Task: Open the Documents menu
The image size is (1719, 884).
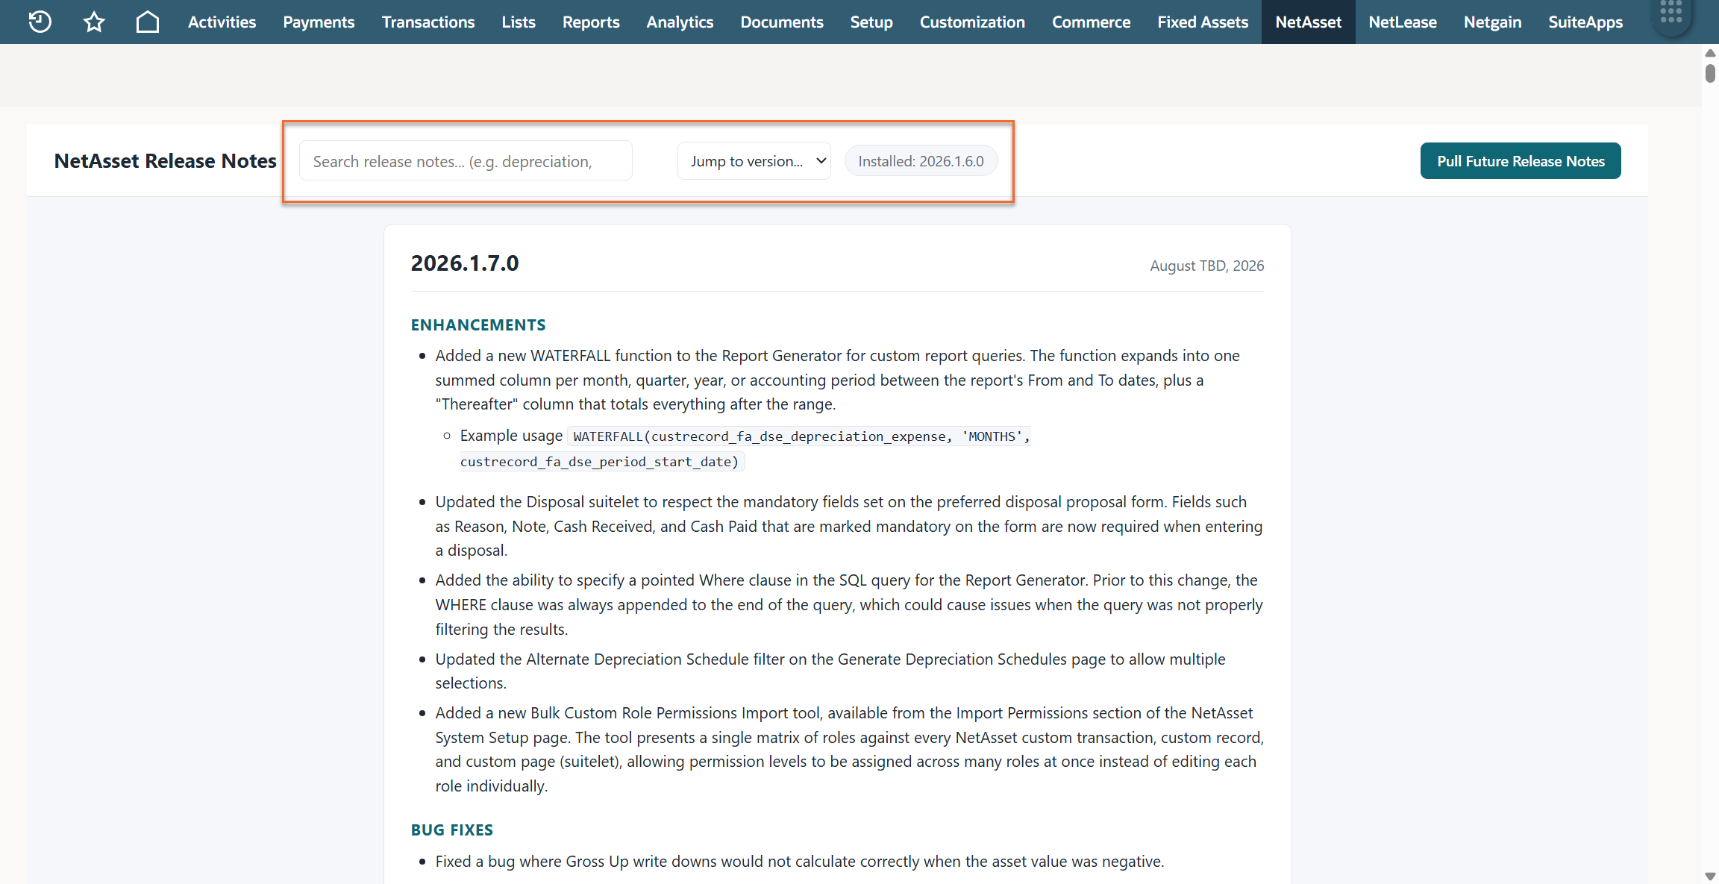Action: pos(782,22)
